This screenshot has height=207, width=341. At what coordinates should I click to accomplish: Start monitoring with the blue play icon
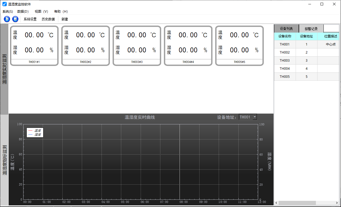(7, 19)
